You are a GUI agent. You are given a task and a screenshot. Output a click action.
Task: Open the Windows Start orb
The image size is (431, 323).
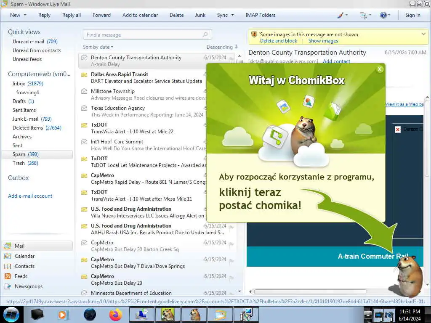(x=11, y=315)
